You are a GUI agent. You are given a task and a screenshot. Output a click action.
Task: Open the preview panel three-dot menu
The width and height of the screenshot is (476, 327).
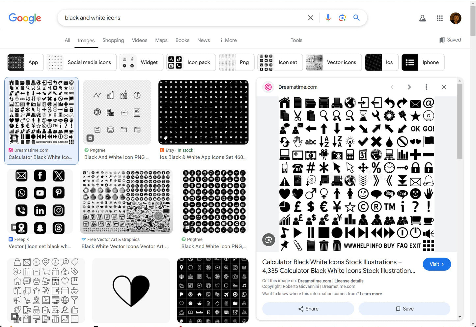(427, 87)
